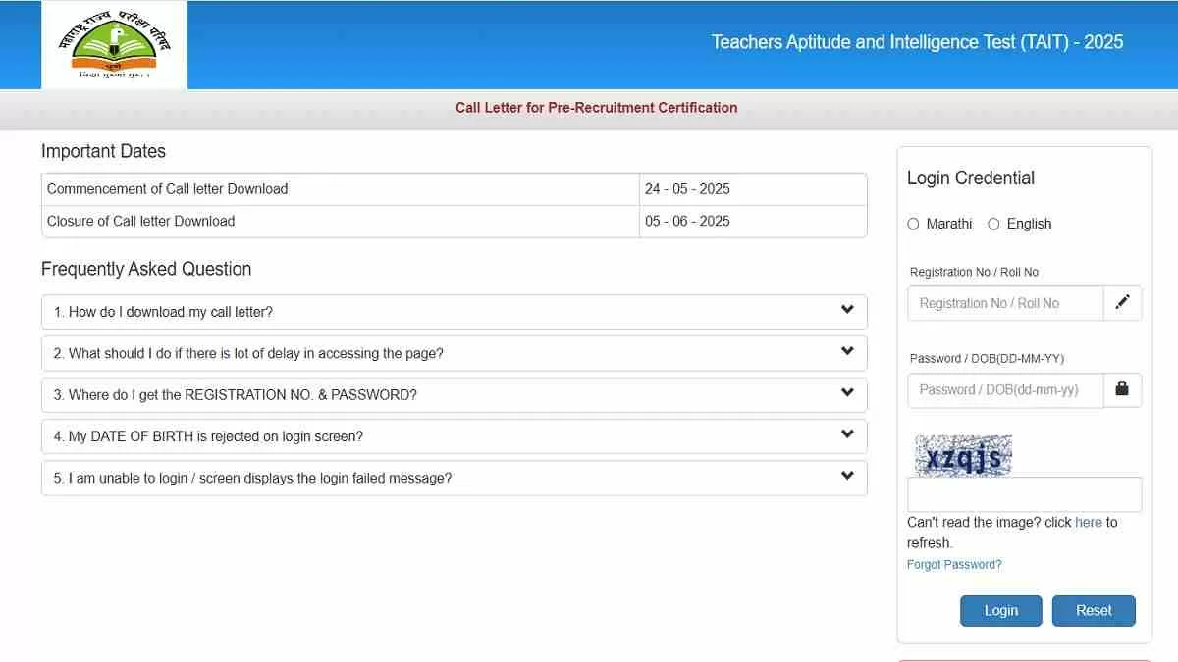Expand the FAQ about delay accessing the page

455,353
